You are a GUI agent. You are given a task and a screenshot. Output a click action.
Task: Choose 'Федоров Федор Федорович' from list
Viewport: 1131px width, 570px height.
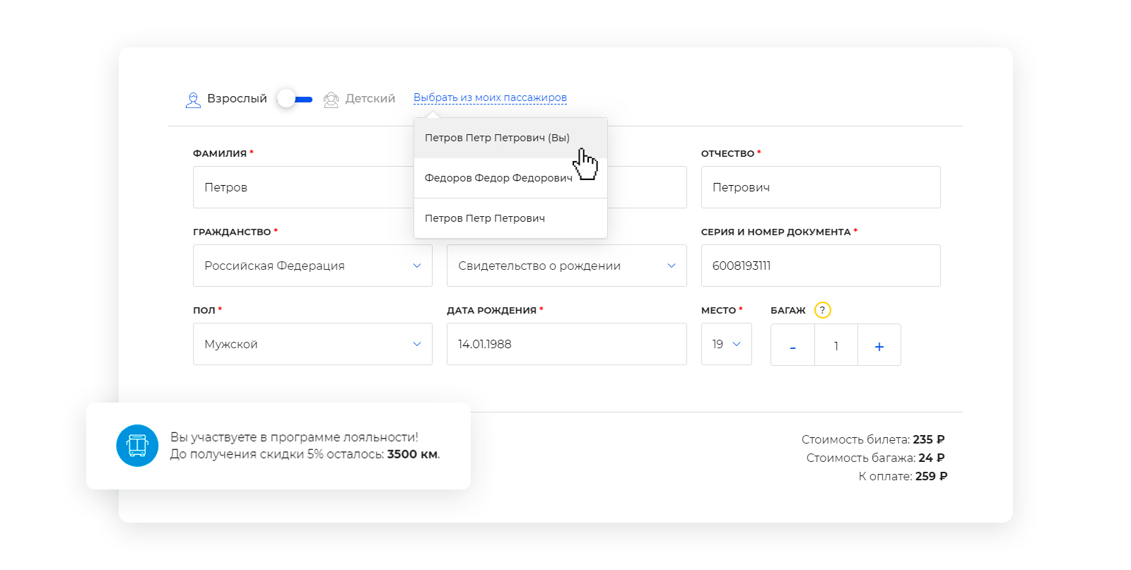point(510,178)
